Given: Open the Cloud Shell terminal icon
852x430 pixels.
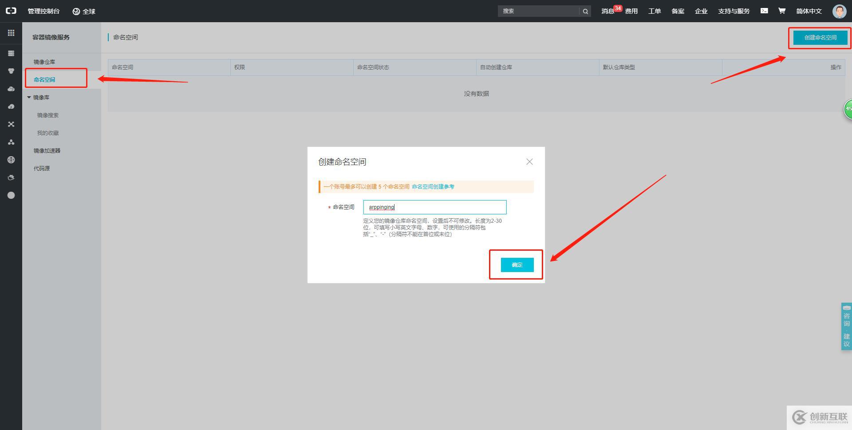Looking at the screenshot, I should [x=764, y=11].
